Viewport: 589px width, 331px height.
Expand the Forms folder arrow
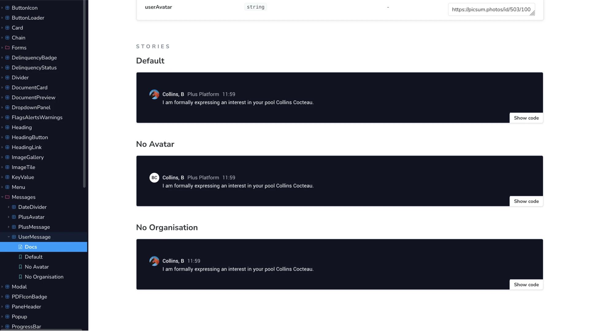point(2,48)
